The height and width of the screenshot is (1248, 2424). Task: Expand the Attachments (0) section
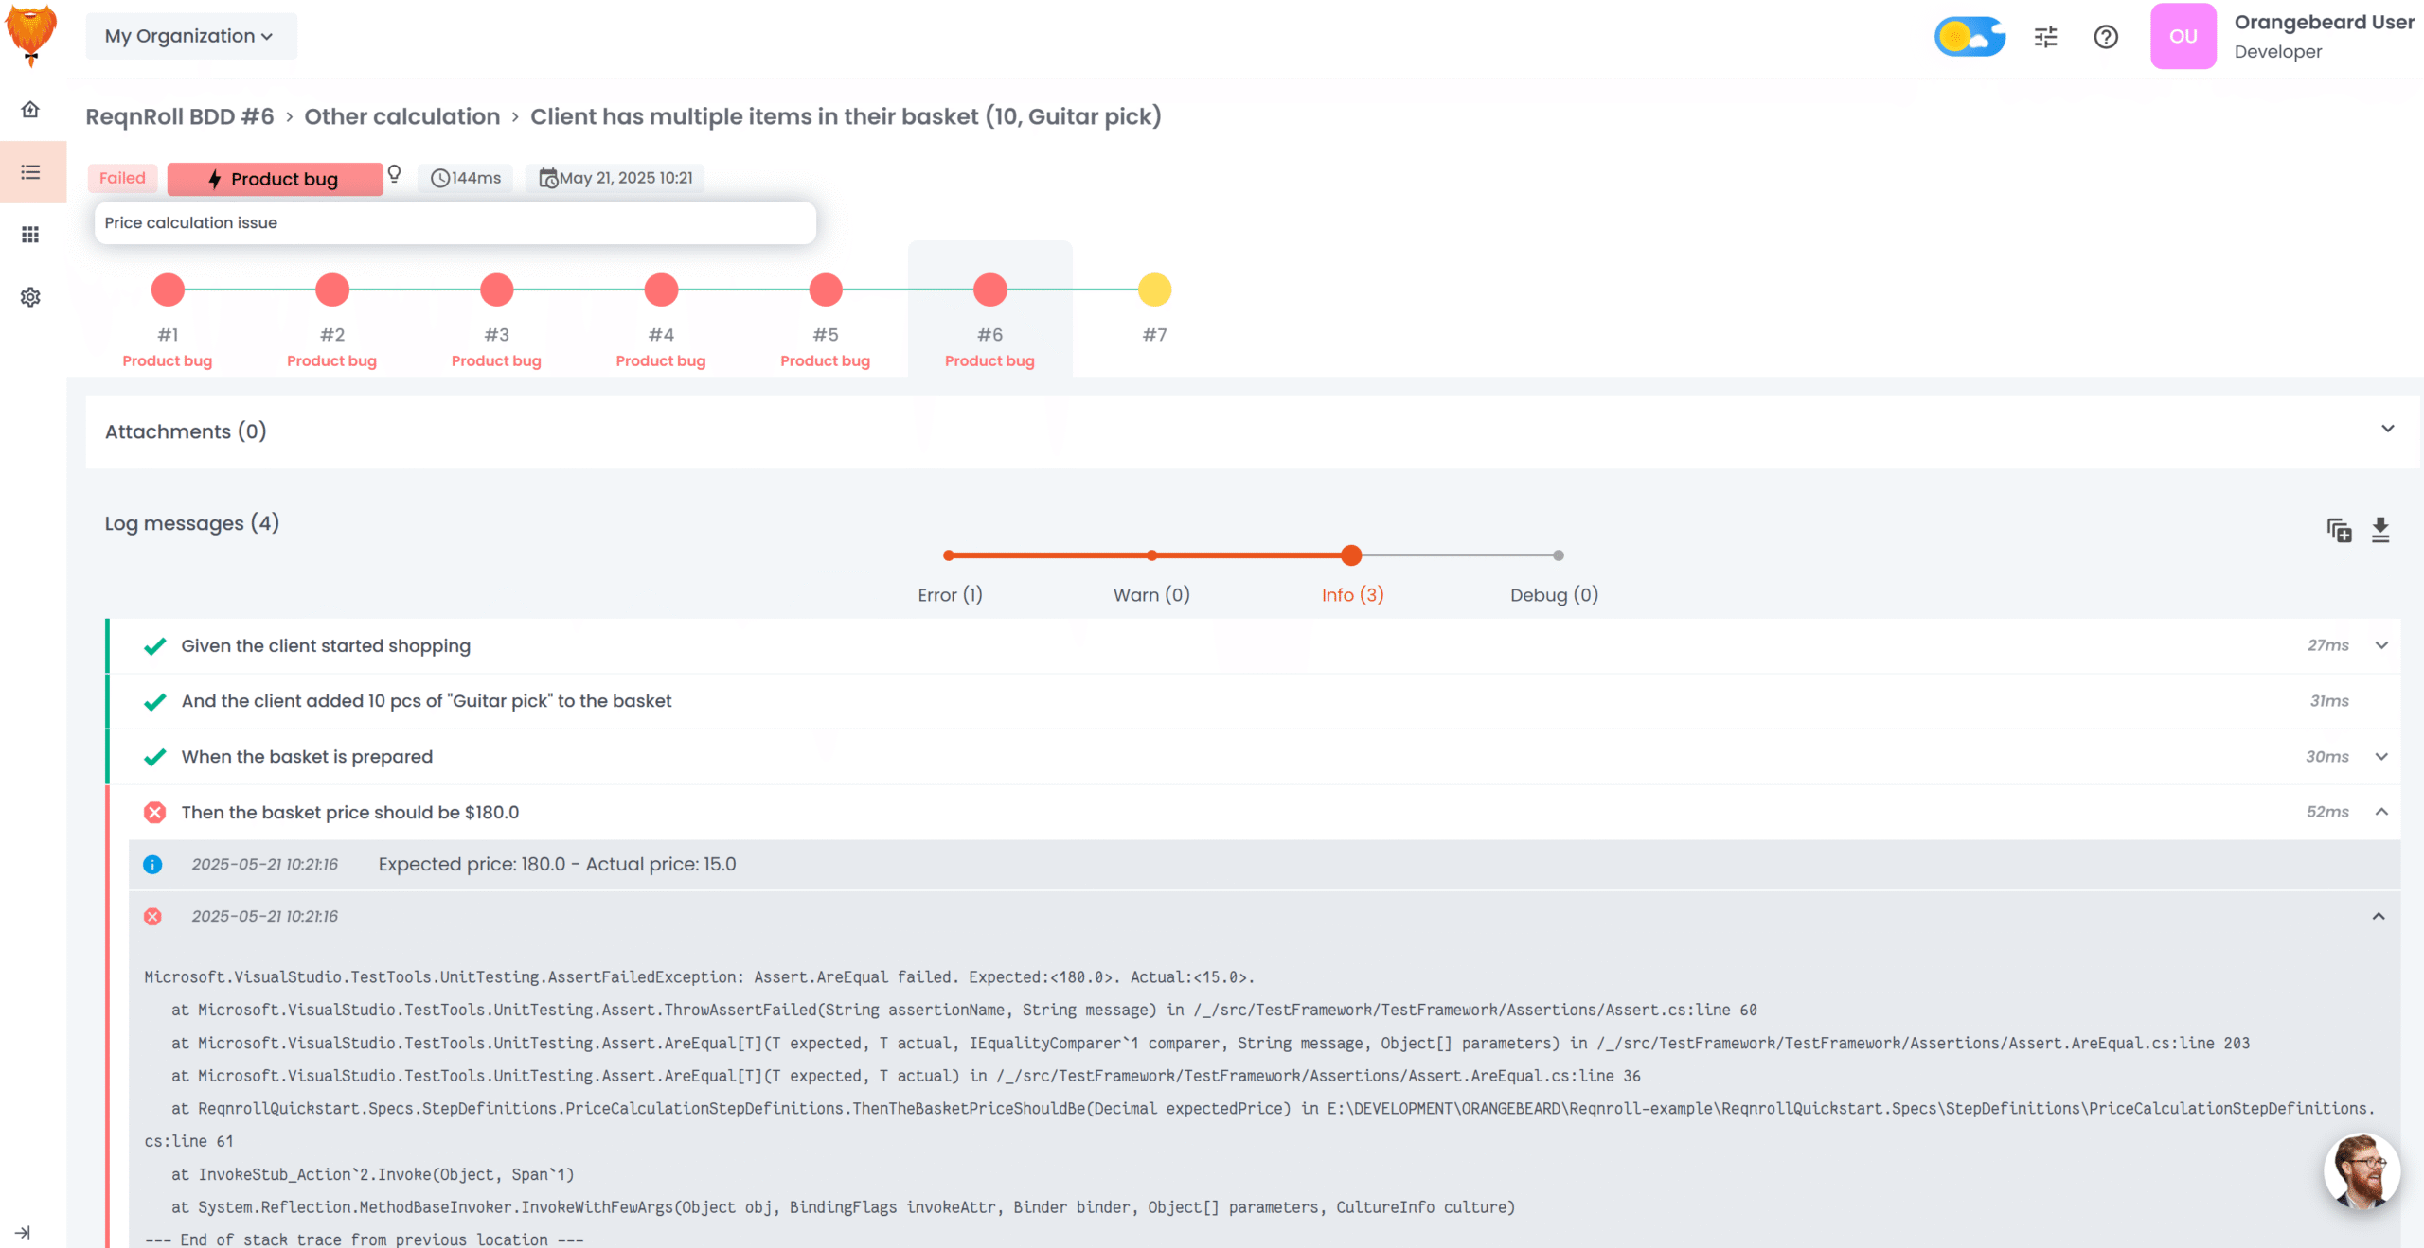click(2387, 429)
